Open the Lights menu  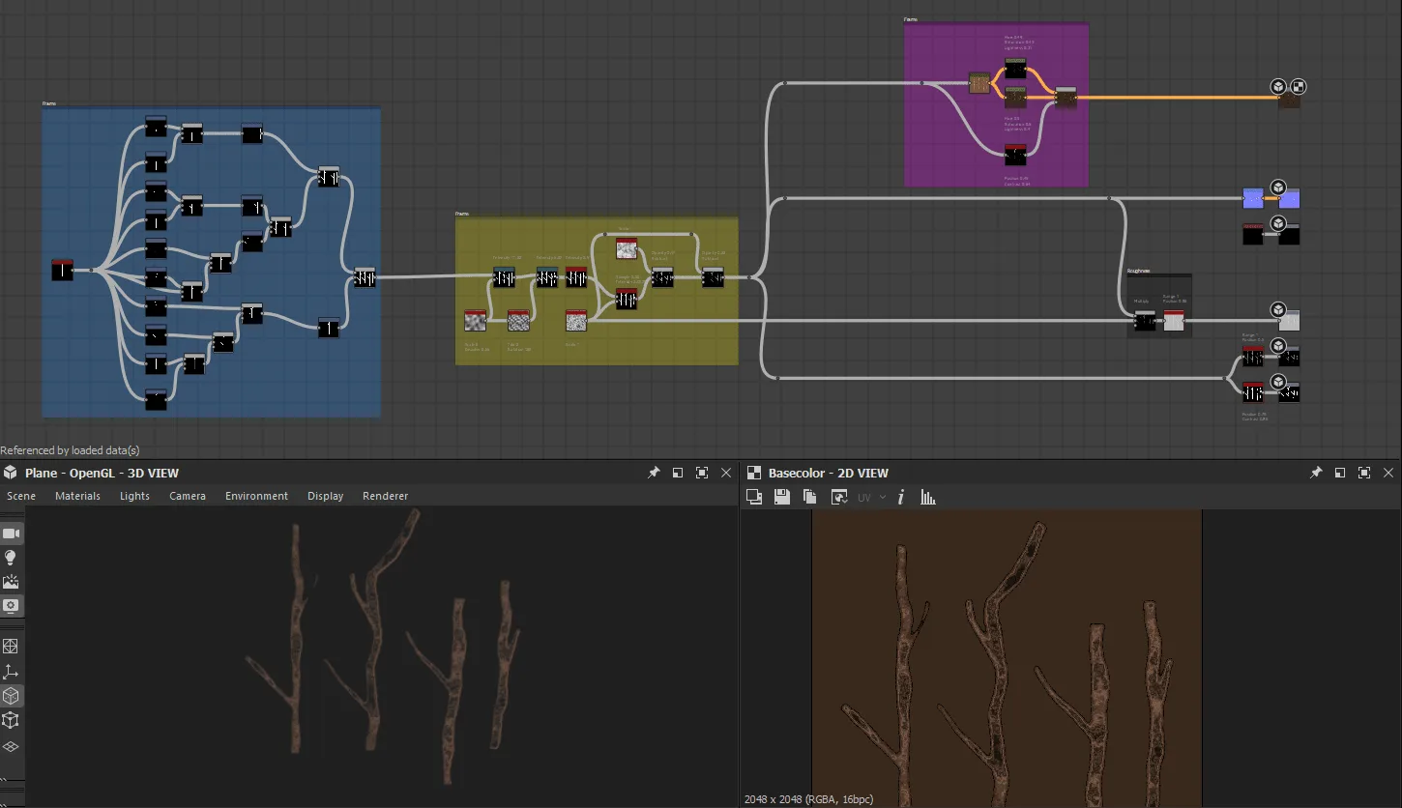[x=134, y=496]
